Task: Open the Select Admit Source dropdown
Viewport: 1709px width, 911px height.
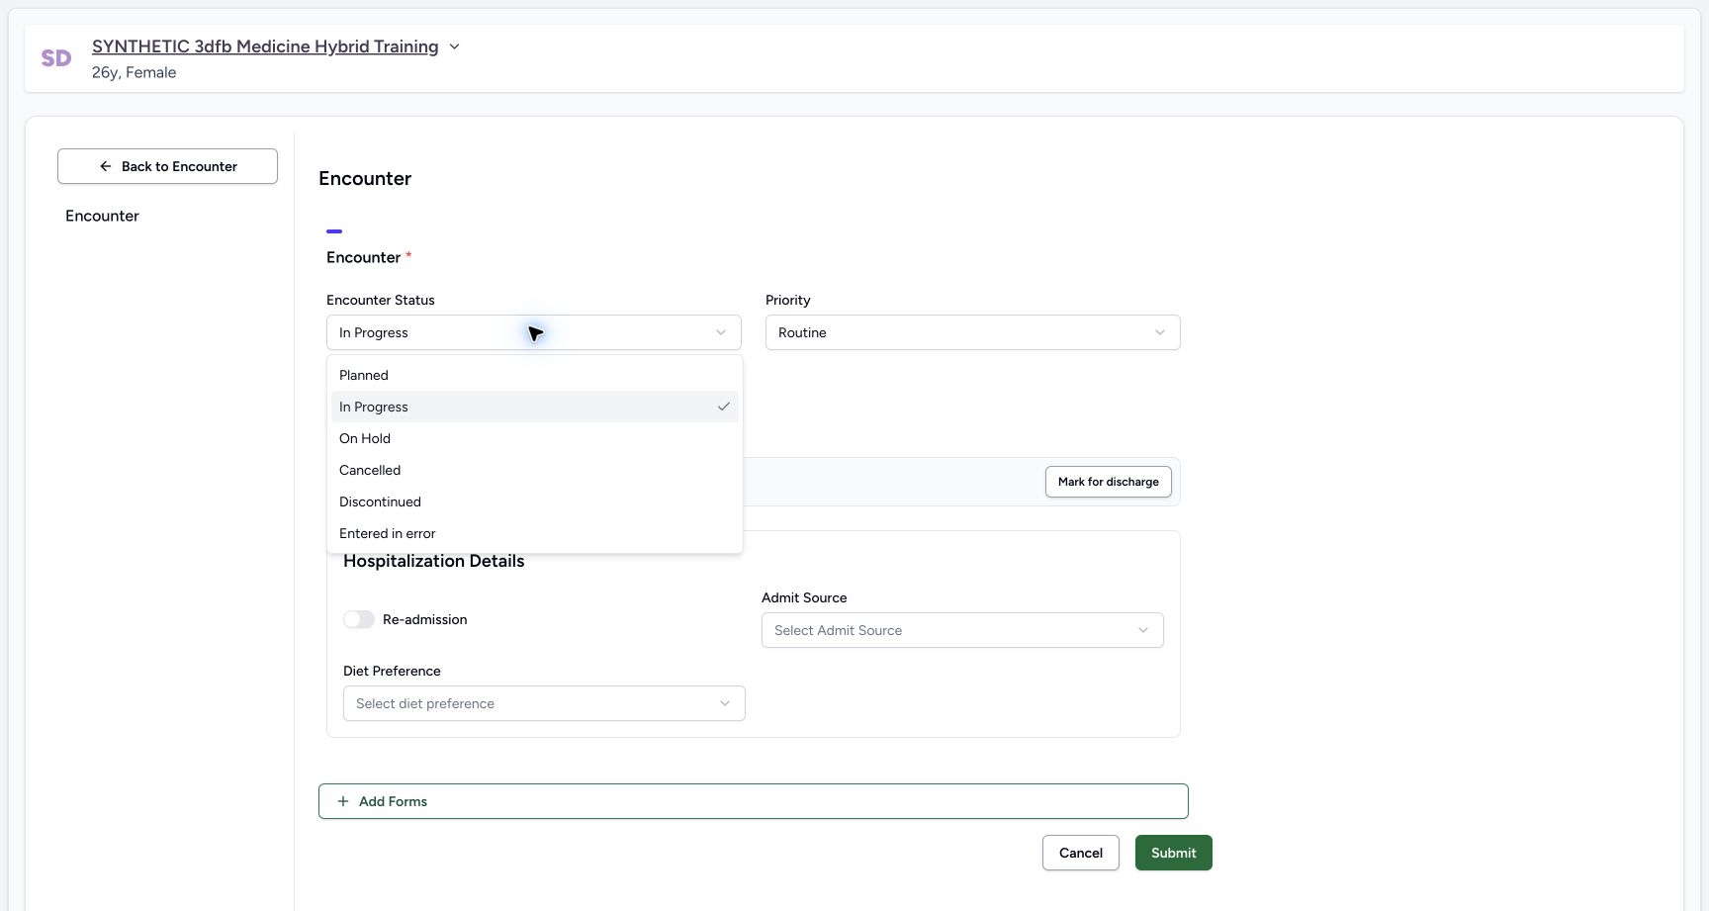Action: (962, 630)
